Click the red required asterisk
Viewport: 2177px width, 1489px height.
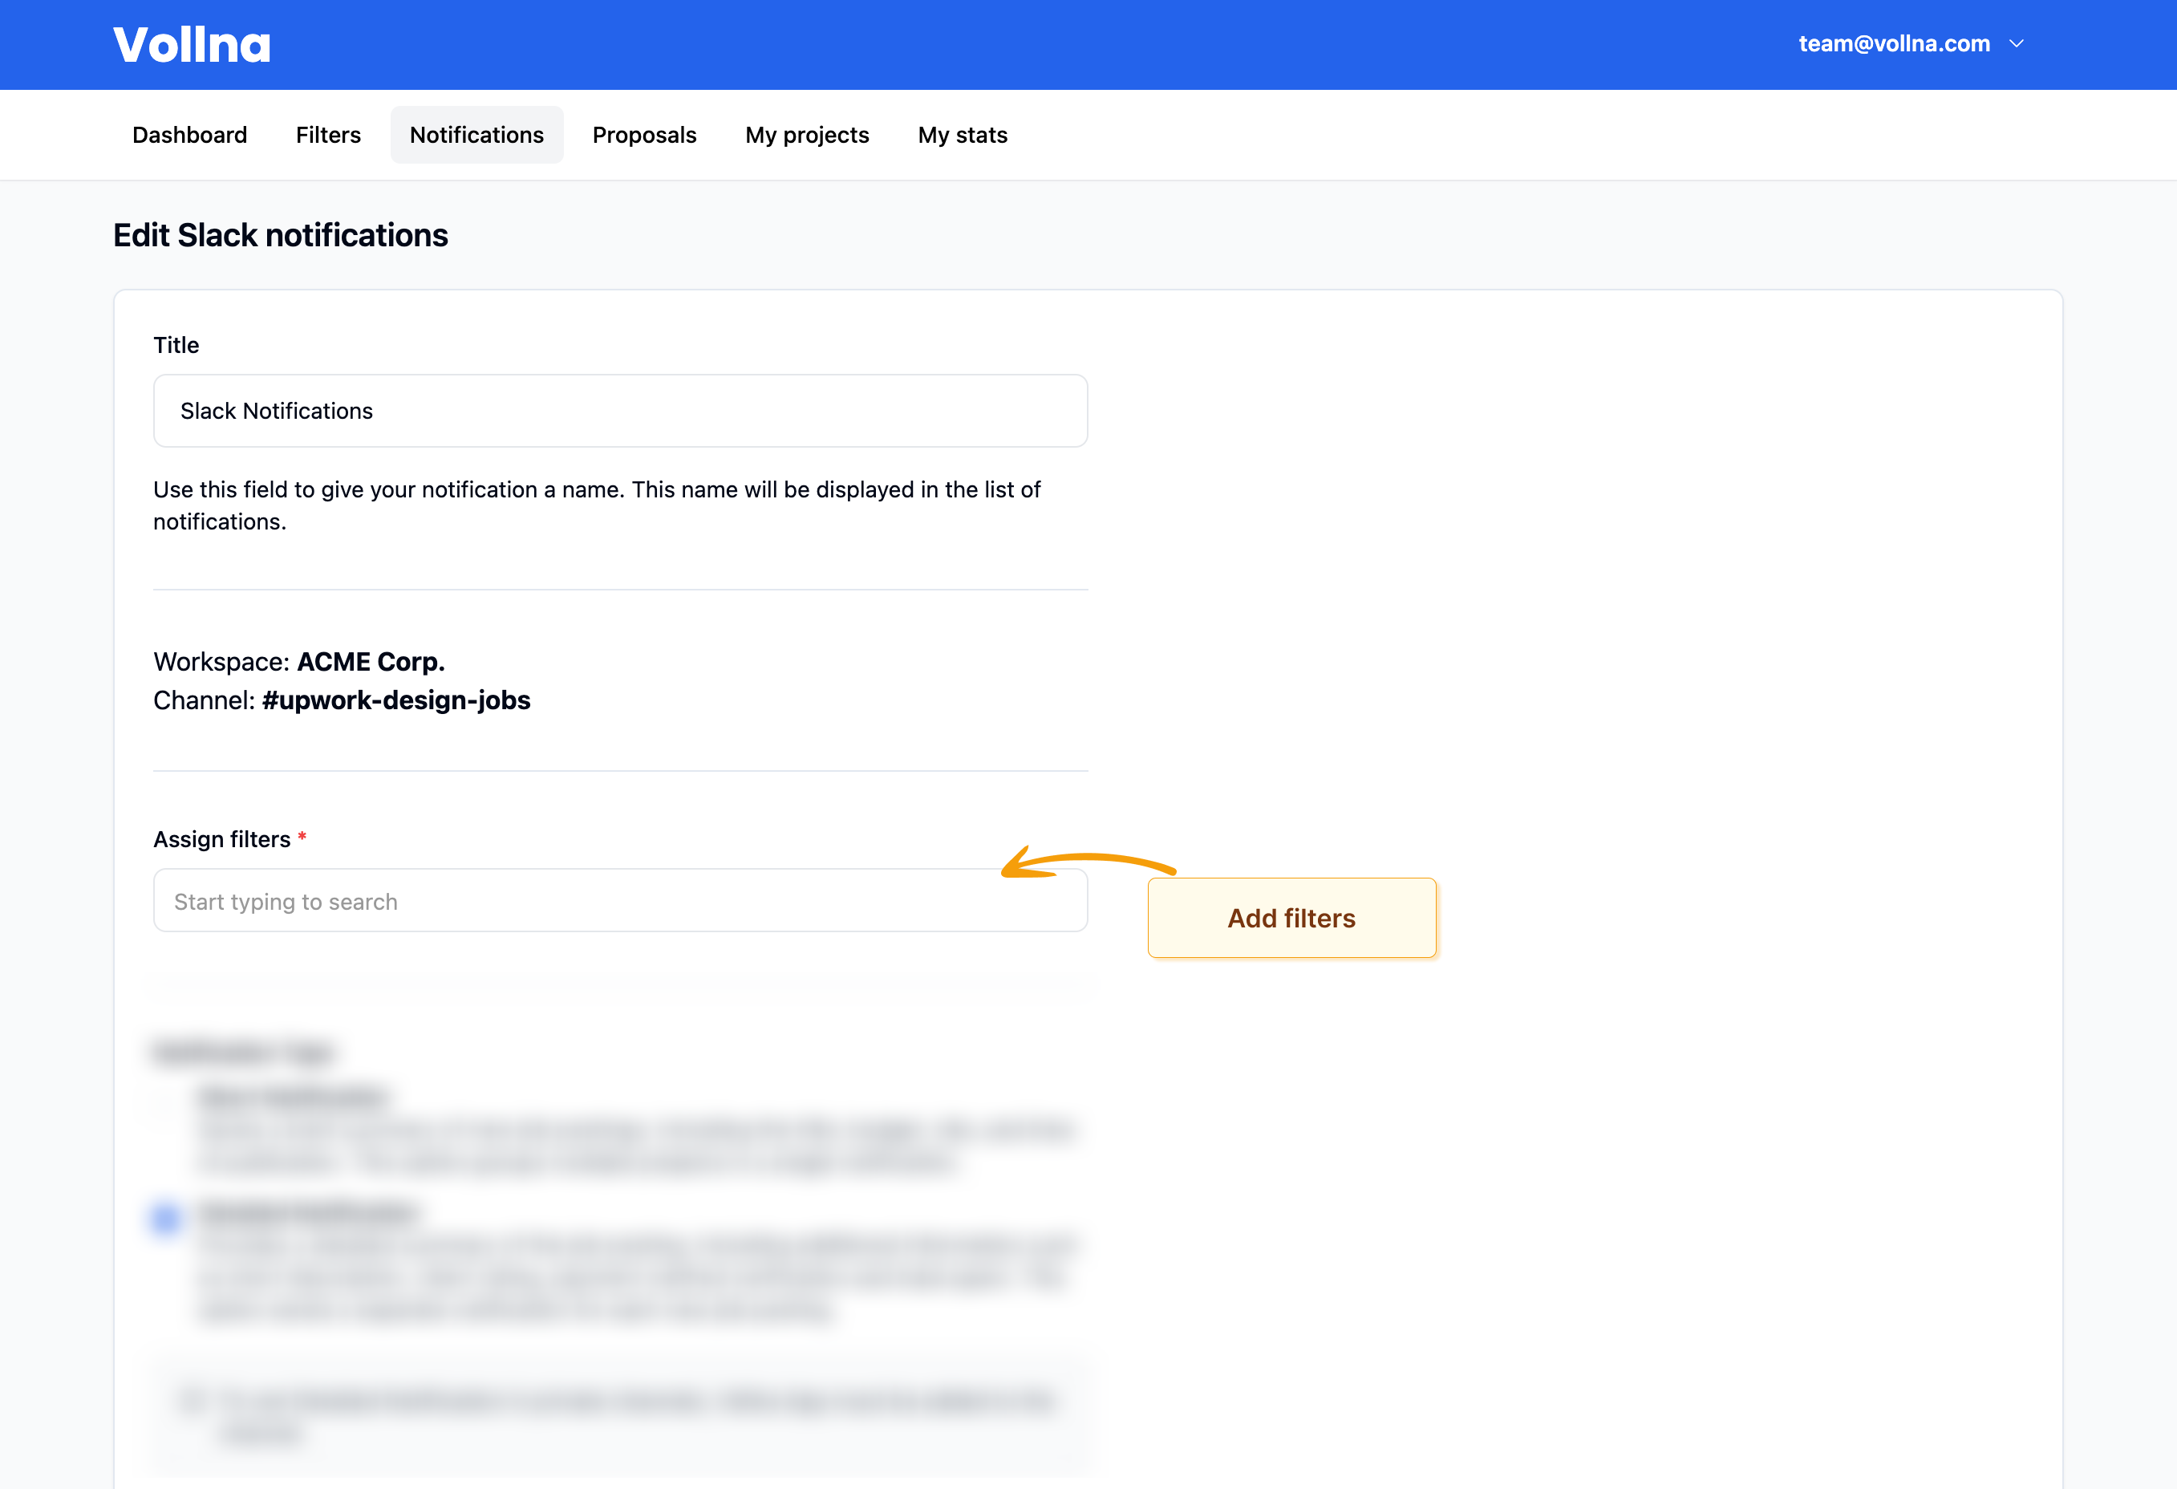[x=302, y=836]
